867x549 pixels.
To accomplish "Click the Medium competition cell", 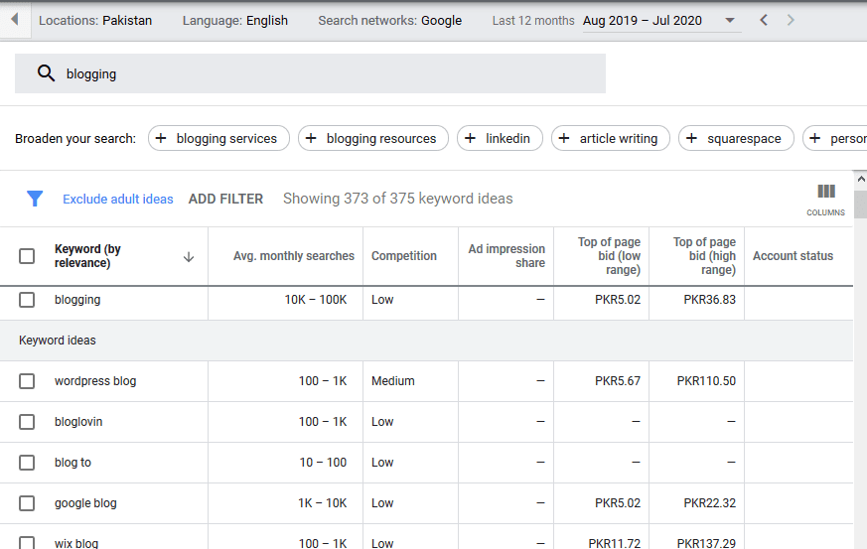I will tap(393, 381).
